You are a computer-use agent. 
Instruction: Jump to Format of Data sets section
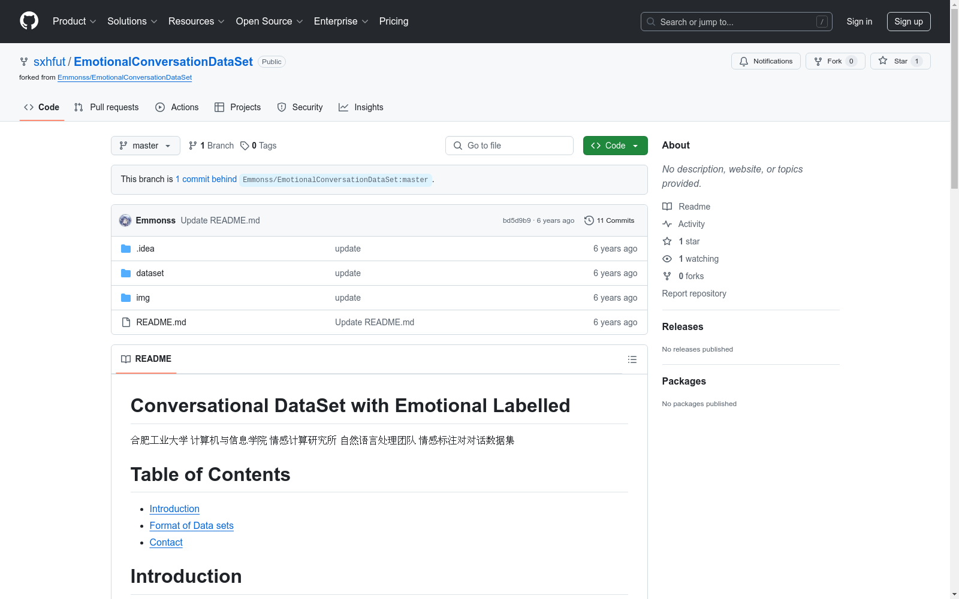(192, 525)
